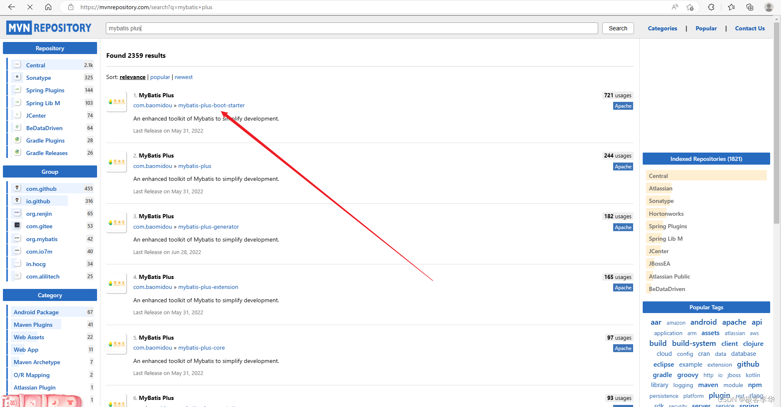
Task: Click the com.io7m group icon
Action: click(17, 251)
